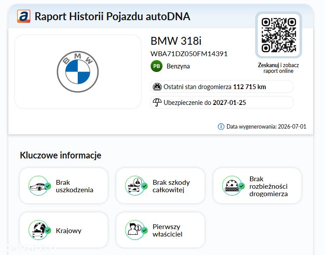Screen dimensions: 325x255
Task: Click the Pierwszy właściciel owner icon
Action: 136,230
